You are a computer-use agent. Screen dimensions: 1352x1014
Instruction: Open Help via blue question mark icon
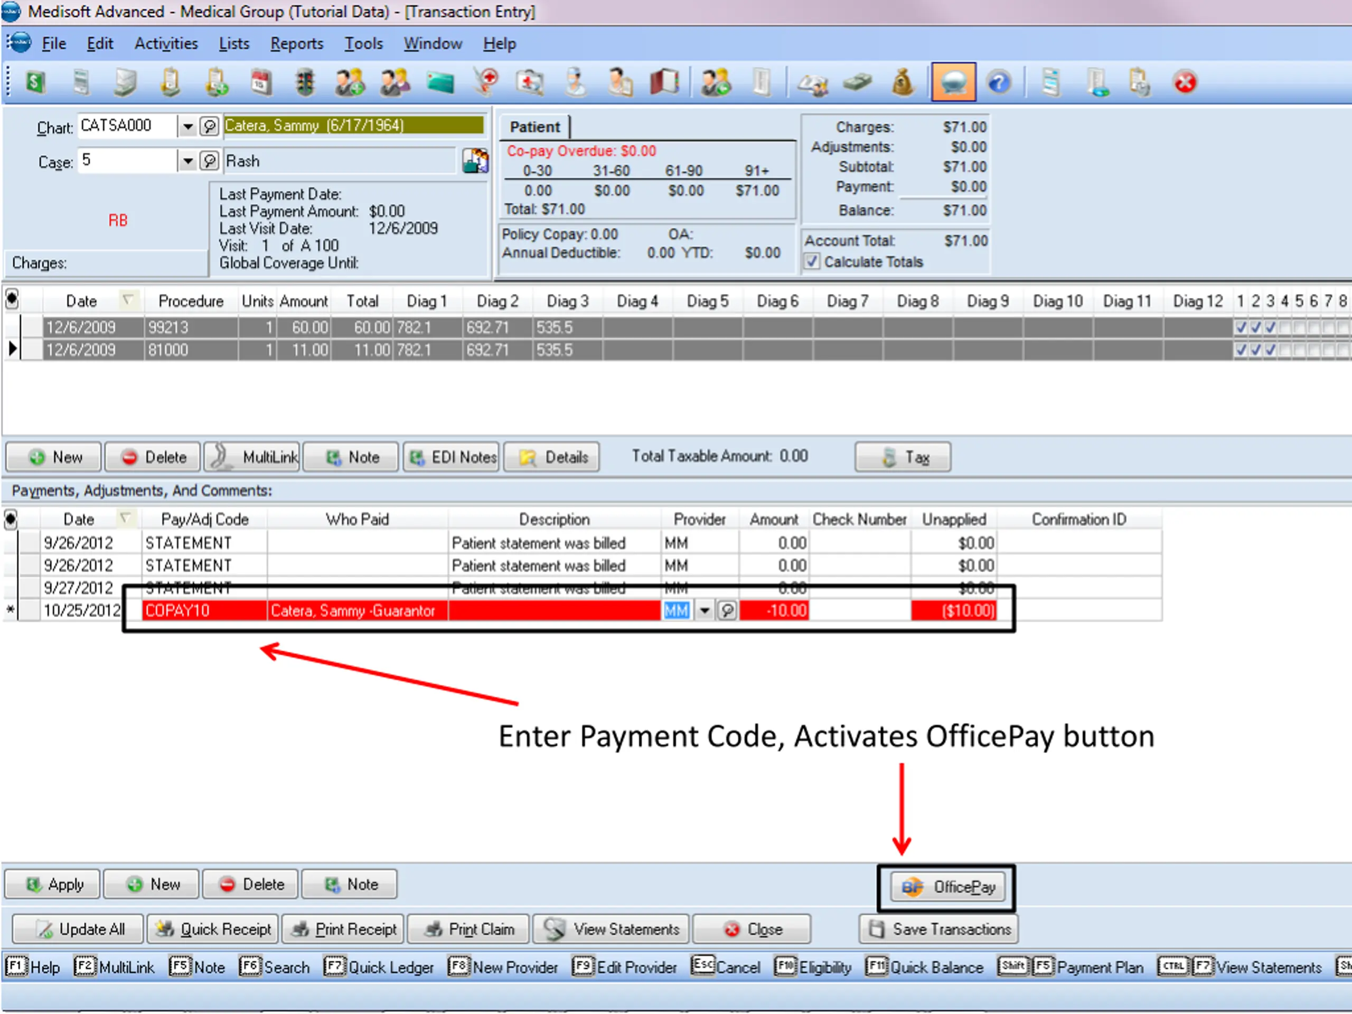[x=999, y=82]
